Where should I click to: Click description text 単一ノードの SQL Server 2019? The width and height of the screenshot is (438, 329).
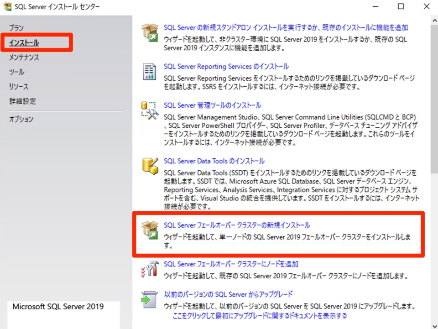coord(287,241)
